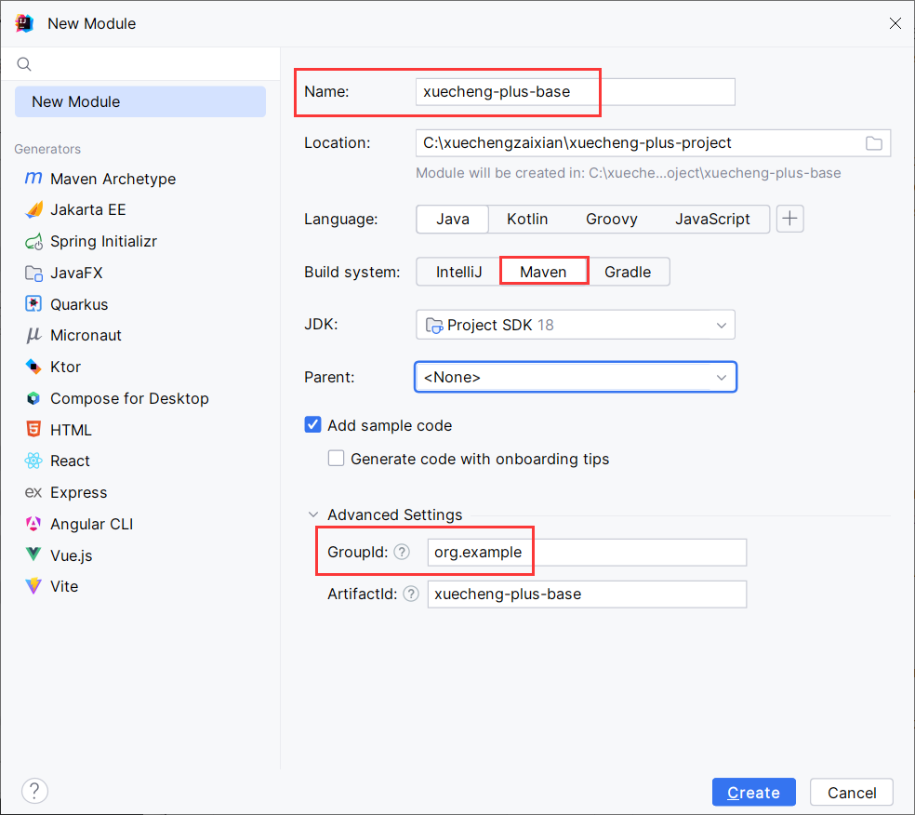Choose Maven build system

click(543, 272)
